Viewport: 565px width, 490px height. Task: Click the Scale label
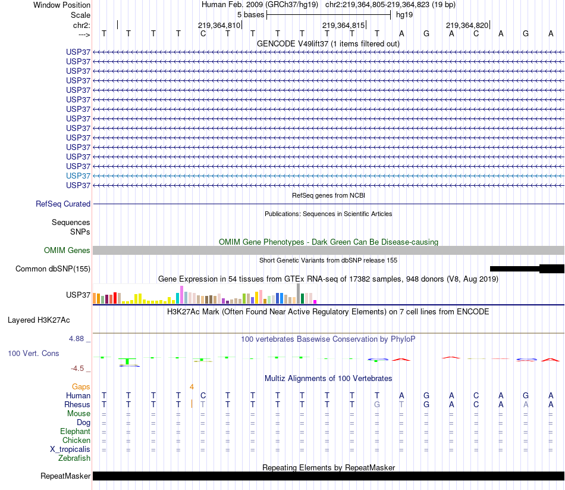80,15
